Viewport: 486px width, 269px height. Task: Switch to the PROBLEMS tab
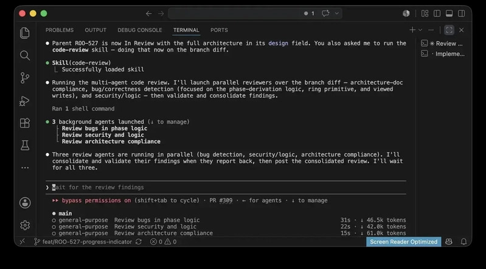[60, 30]
